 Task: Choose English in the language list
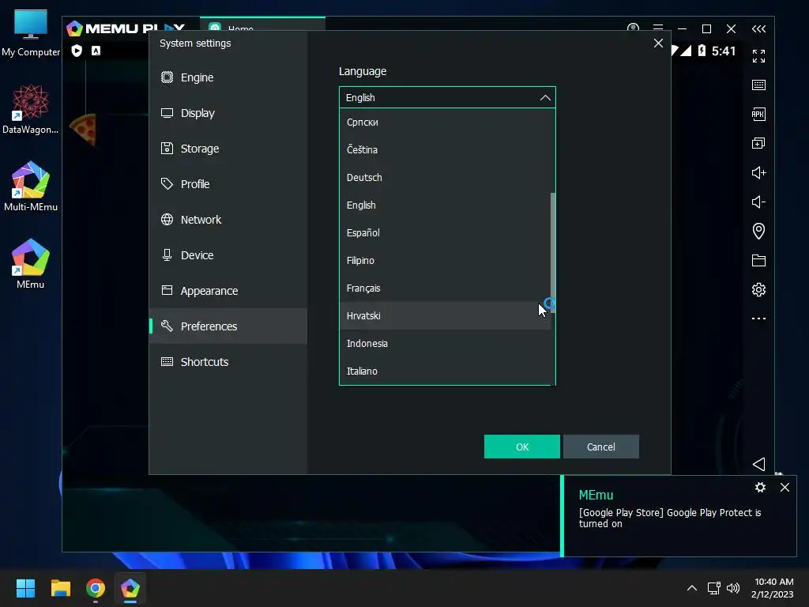[446, 205]
